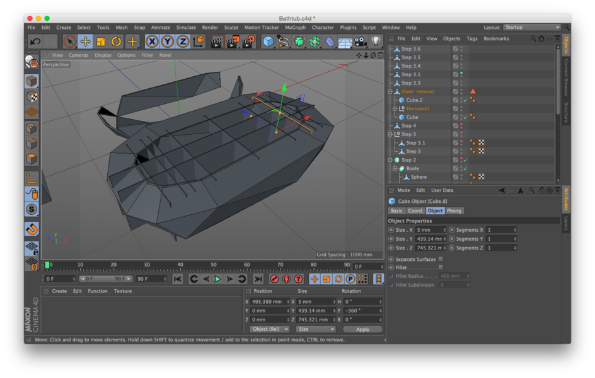Add a Cube primitive object icon
595x378 pixels.
[x=269, y=42]
